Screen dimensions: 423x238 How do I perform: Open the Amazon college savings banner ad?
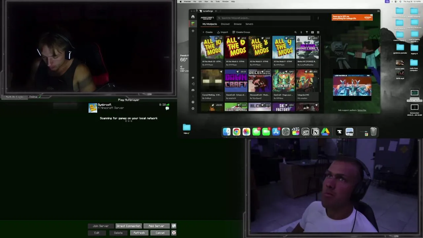(x=352, y=18)
